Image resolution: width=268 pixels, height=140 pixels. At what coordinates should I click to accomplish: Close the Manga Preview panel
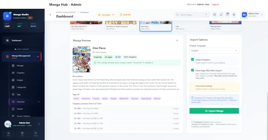(x=177, y=40)
